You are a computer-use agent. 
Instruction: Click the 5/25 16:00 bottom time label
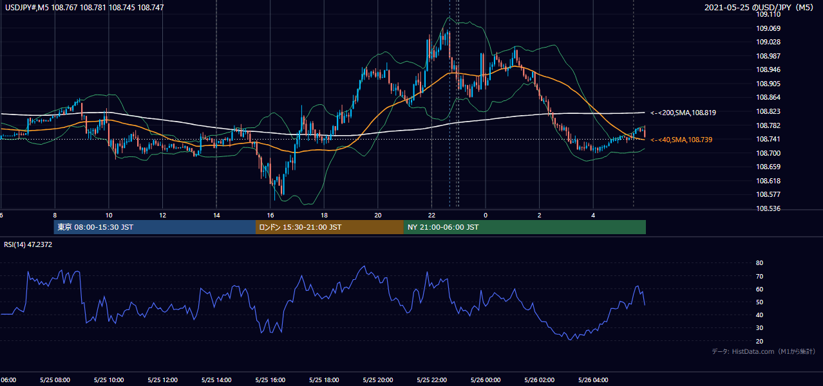coord(270,380)
